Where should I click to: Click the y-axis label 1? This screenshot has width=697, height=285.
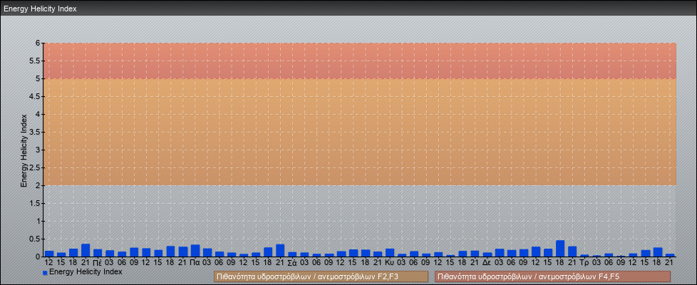click(x=38, y=221)
